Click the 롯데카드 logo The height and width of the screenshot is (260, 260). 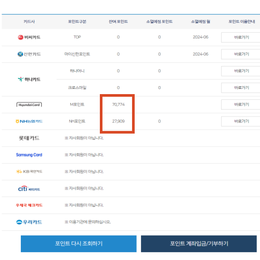tap(29, 138)
